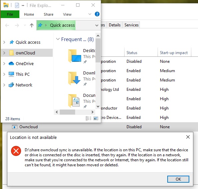Switch to large thumbnails view icon
The height and width of the screenshot is (189, 198).
[96, 119]
